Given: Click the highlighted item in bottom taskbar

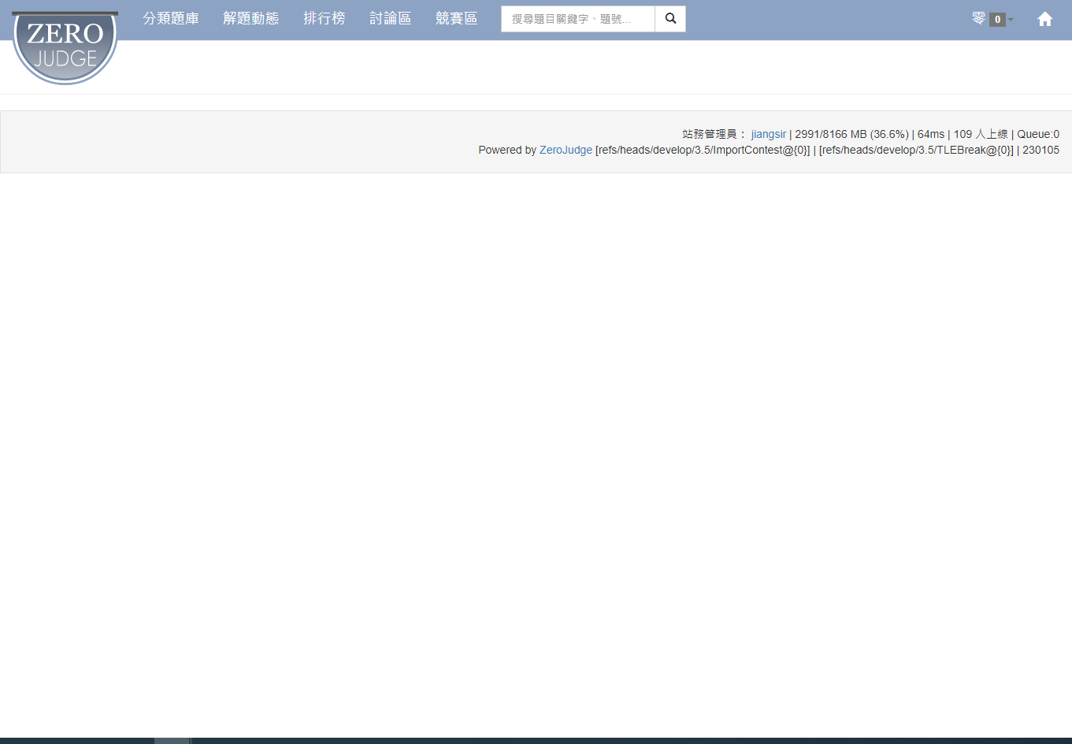Looking at the screenshot, I should click(172, 741).
